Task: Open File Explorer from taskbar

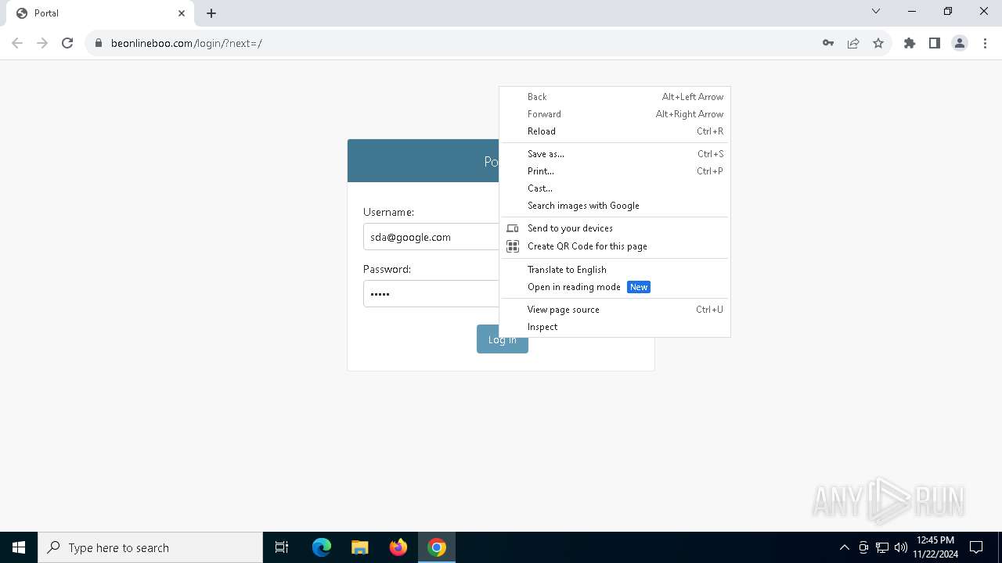Action: coord(360,547)
